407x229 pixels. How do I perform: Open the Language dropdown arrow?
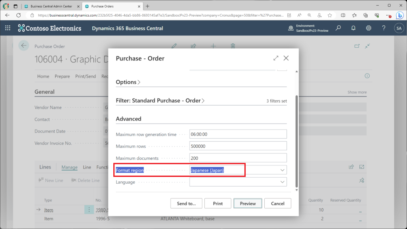tap(282, 182)
